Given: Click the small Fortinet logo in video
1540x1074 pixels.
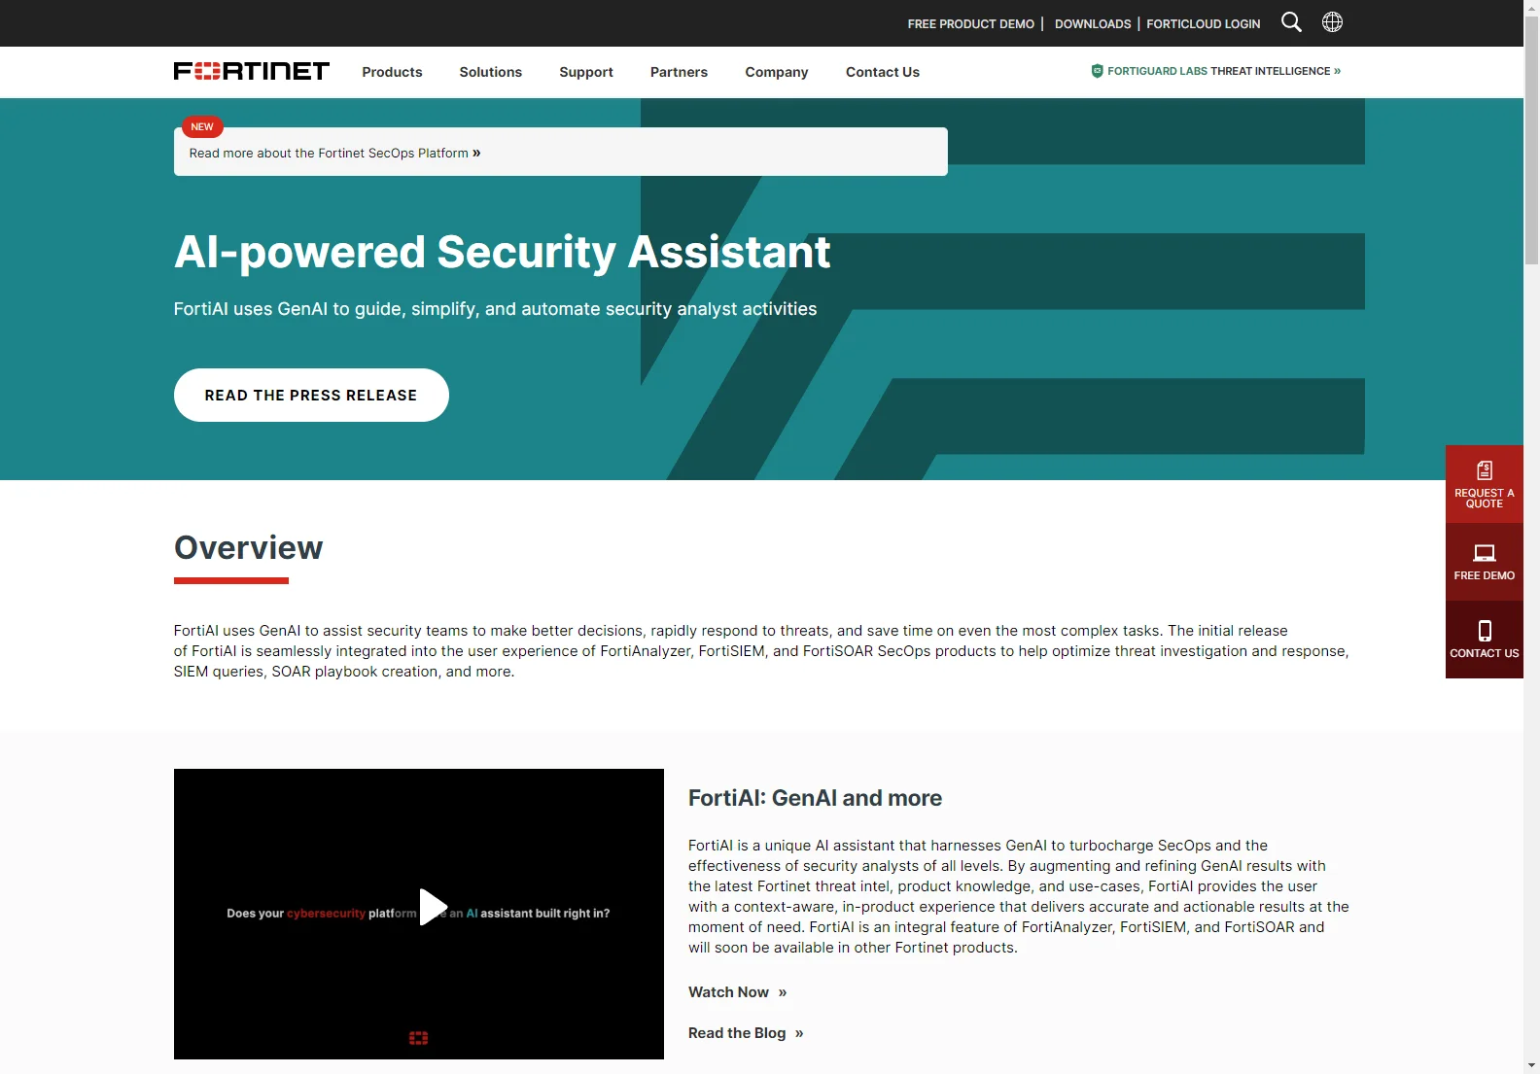Looking at the screenshot, I should click(418, 1038).
